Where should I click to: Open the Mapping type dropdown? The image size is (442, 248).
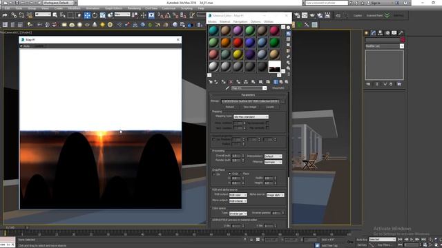click(x=251, y=116)
